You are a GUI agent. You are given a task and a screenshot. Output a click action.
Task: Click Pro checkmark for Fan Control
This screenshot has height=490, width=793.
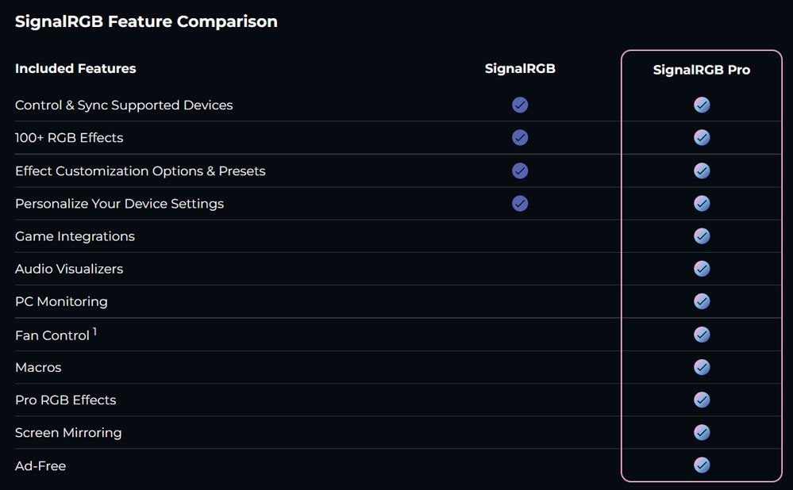[702, 335]
